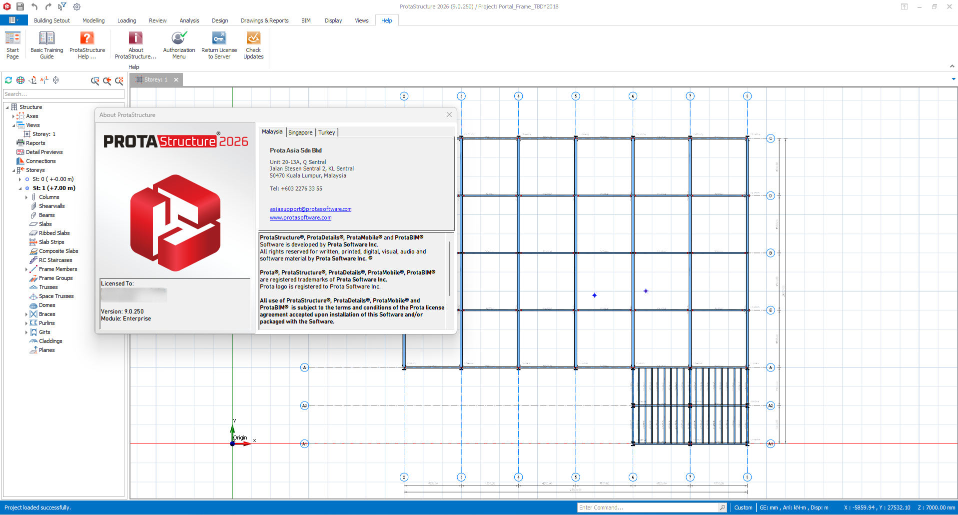
Task: Select Ribbed Slabs in the tree
Action: pos(54,233)
